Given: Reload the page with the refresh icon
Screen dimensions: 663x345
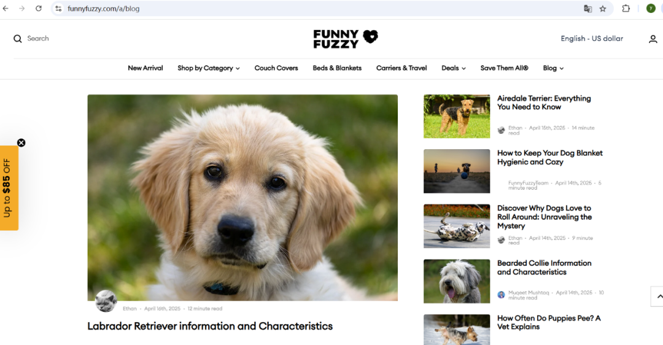Looking at the screenshot, I should (x=39, y=9).
